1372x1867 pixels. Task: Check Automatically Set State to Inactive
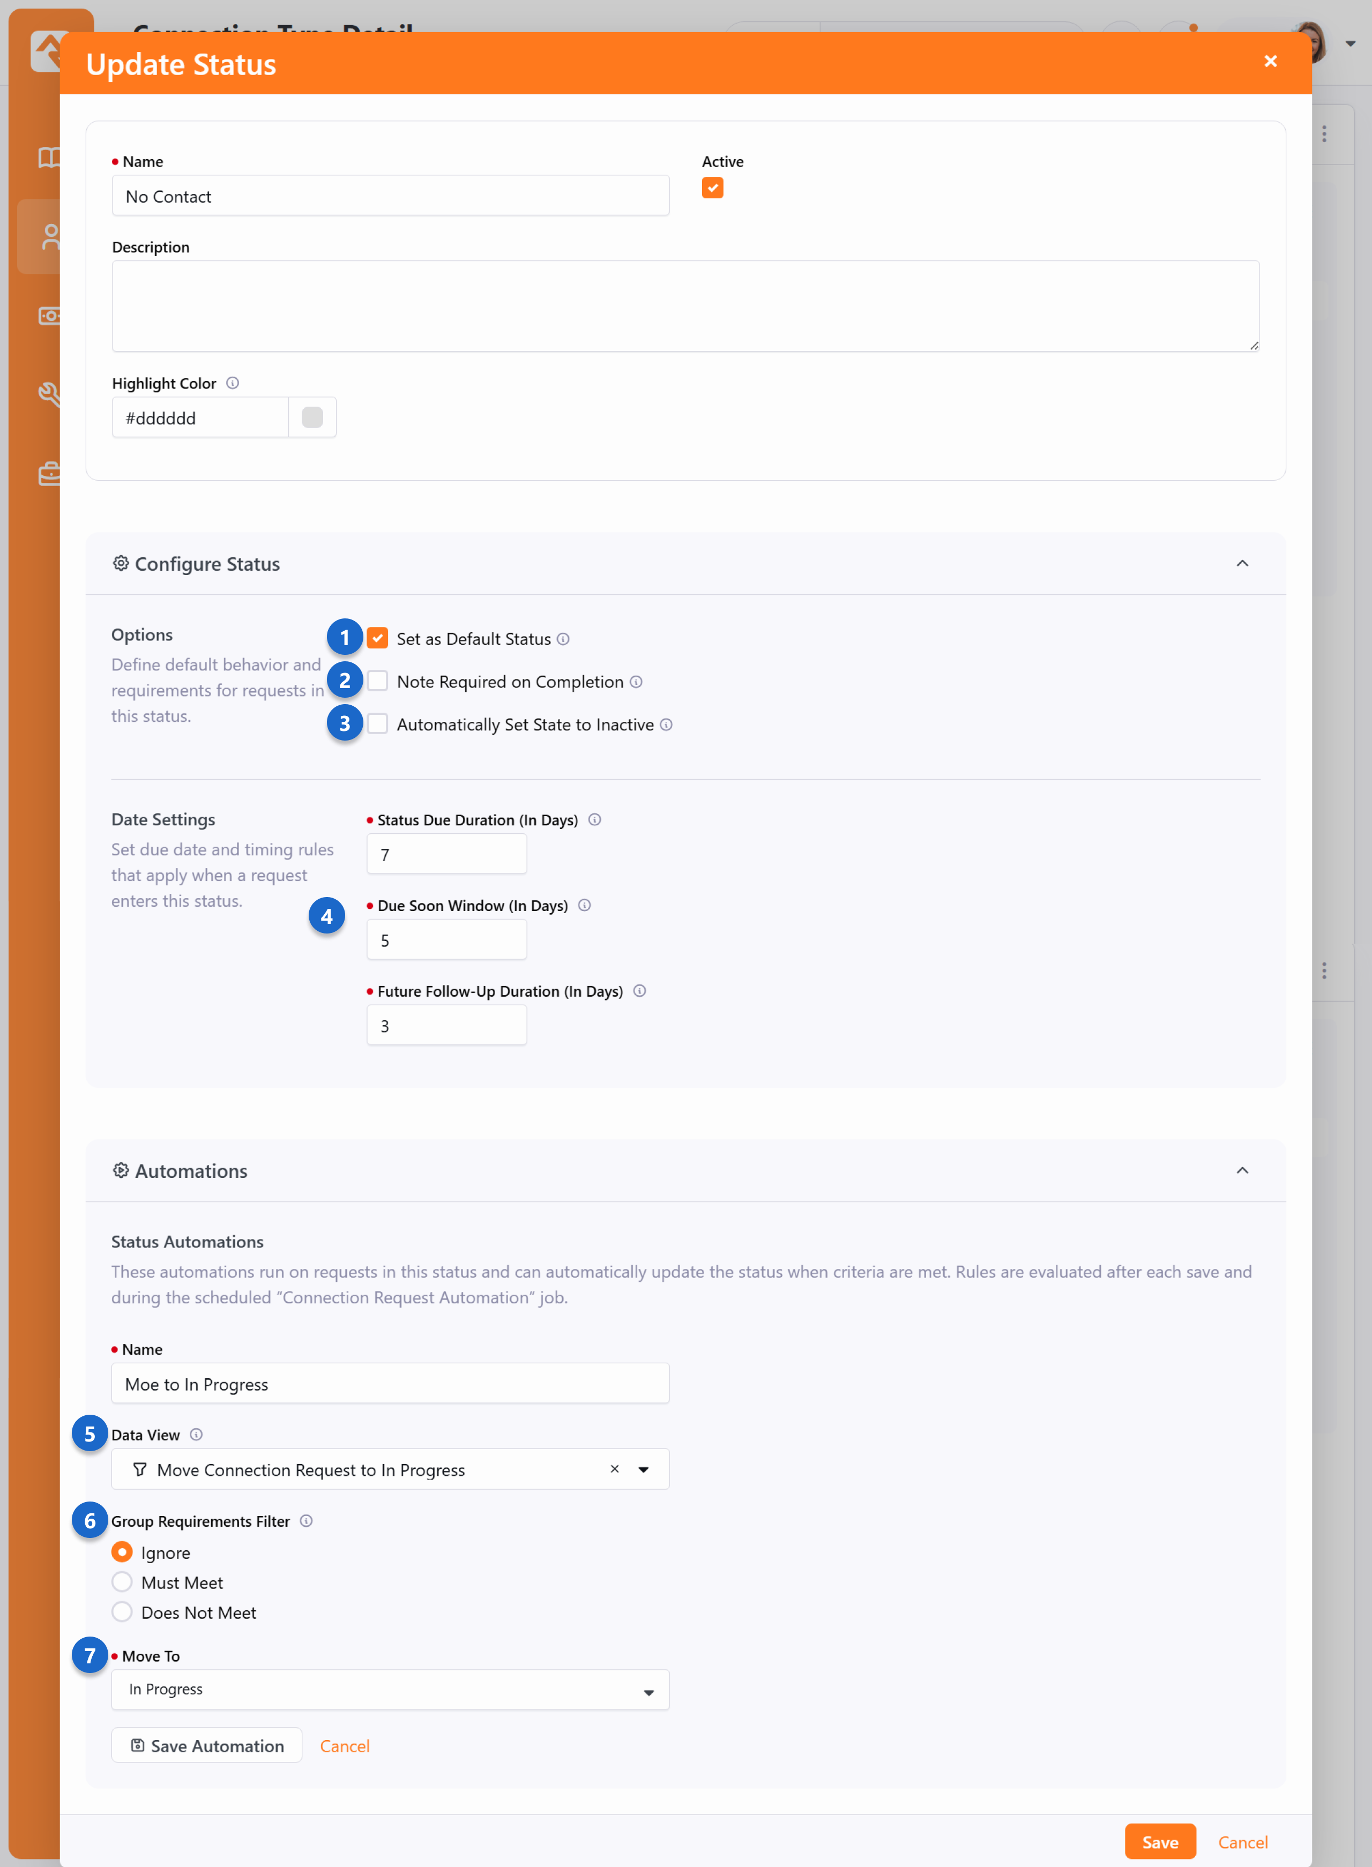click(x=378, y=724)
